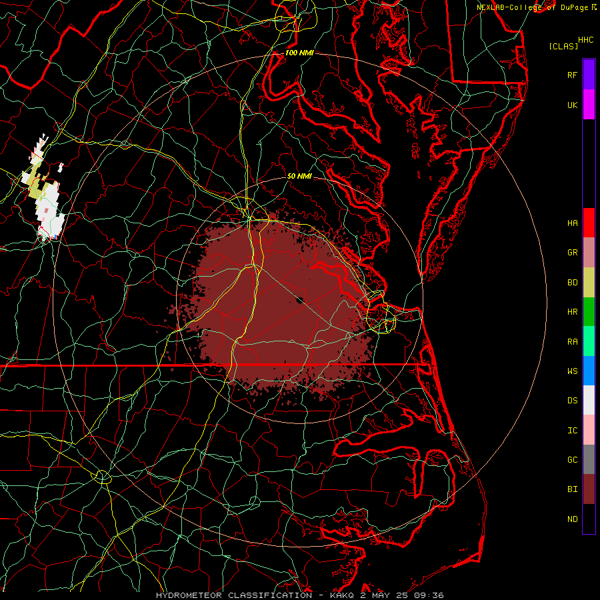Image resolution: width=600 pixels, height=600 pixels.
Task: Click the IC legend label
Action: (572, 431)
